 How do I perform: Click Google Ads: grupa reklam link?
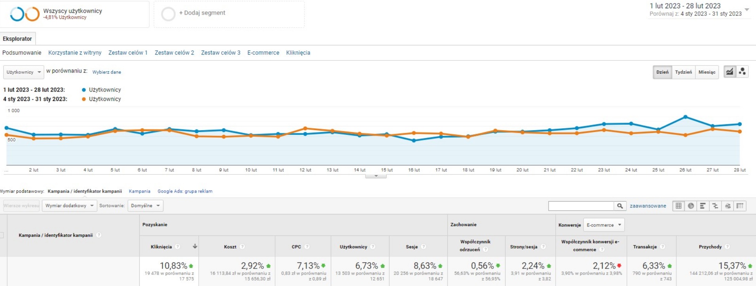point(185,191)
